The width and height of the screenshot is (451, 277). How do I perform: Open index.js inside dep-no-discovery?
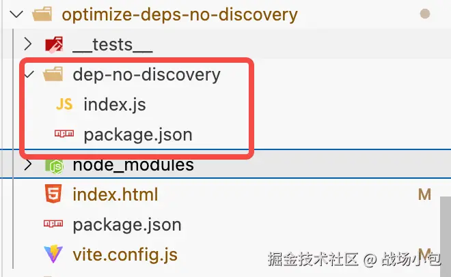point(114,104)
